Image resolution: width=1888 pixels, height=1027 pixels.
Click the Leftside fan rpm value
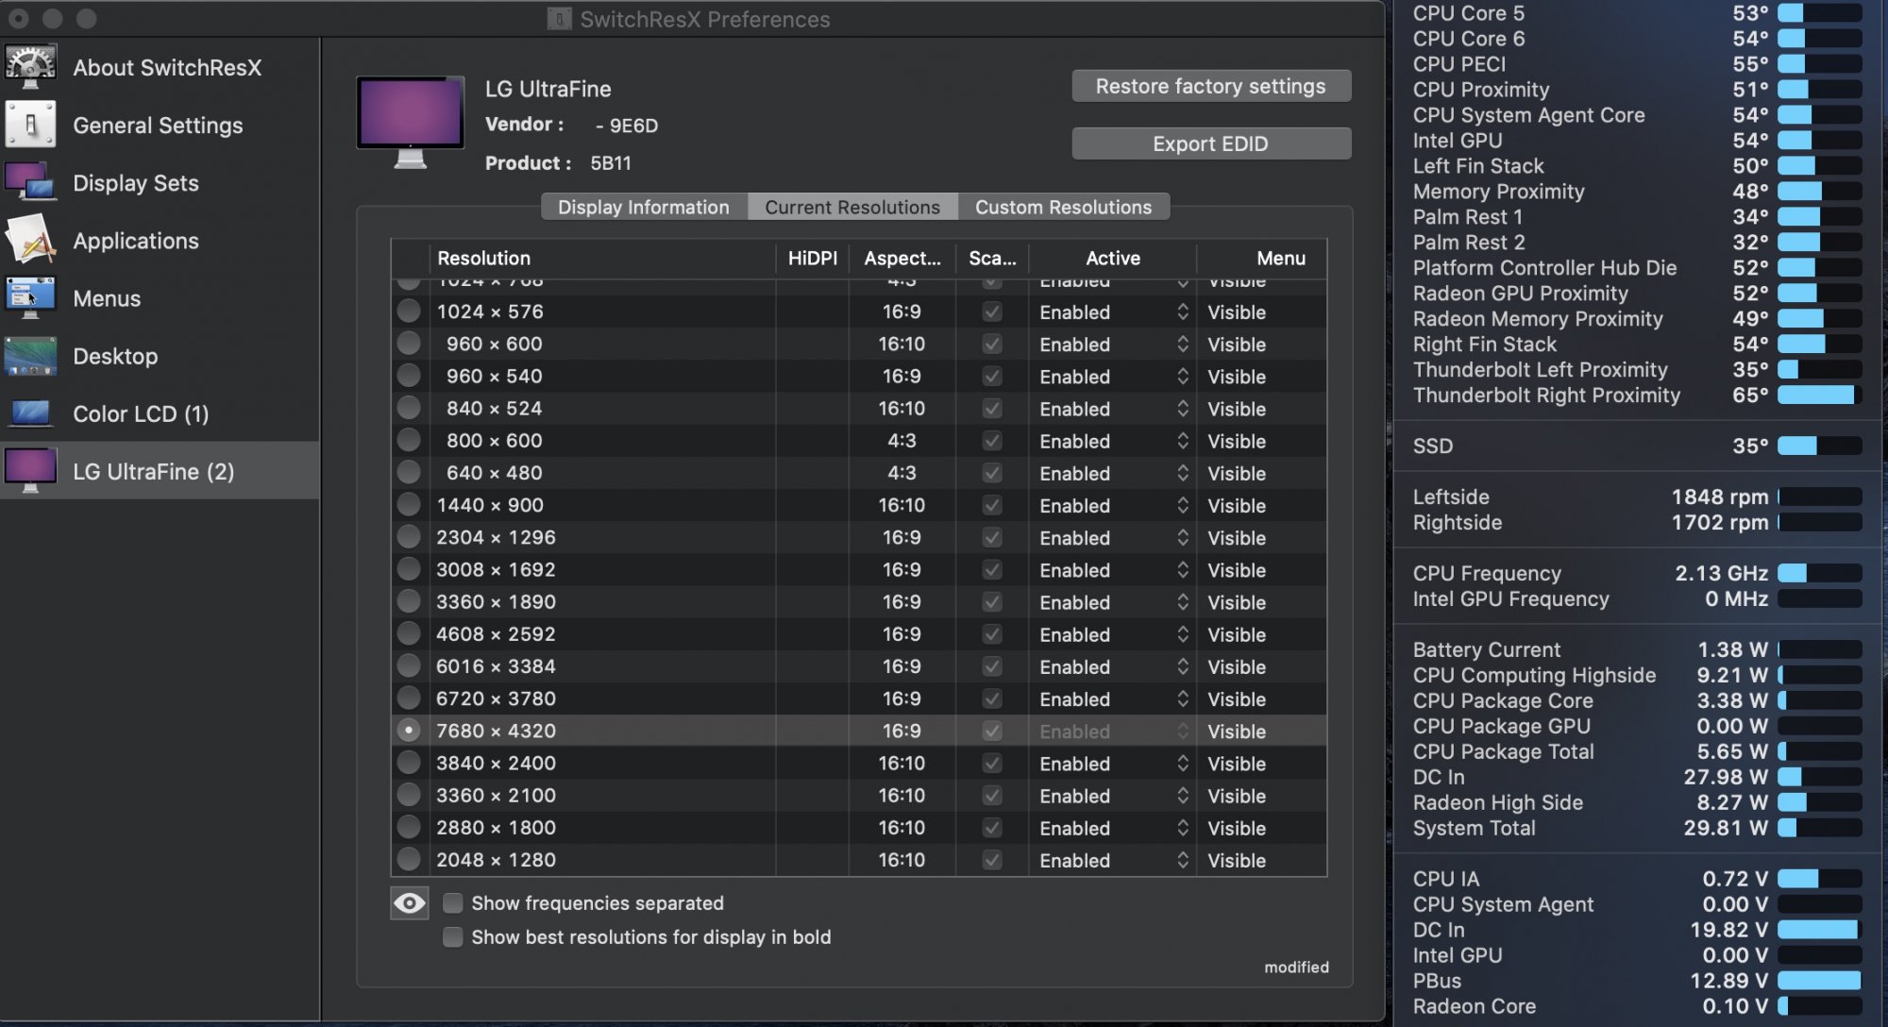pyautogui.click(x=1719, y=497)
